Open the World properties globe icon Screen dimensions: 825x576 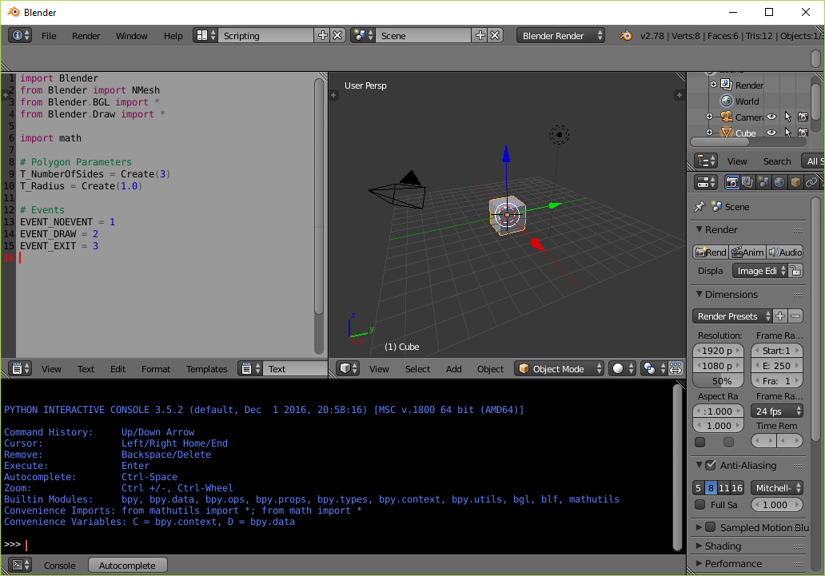coord(780,182)
